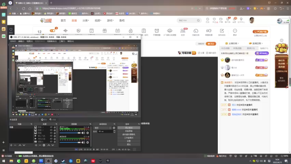Move source up in Sources dock
The image size is (291, 164).
click(x=49, y=145)
